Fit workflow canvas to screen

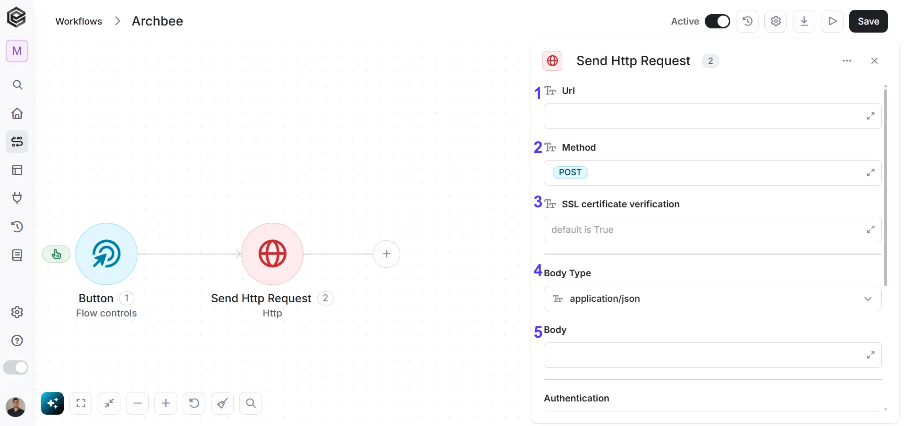[x=81, y=403]
